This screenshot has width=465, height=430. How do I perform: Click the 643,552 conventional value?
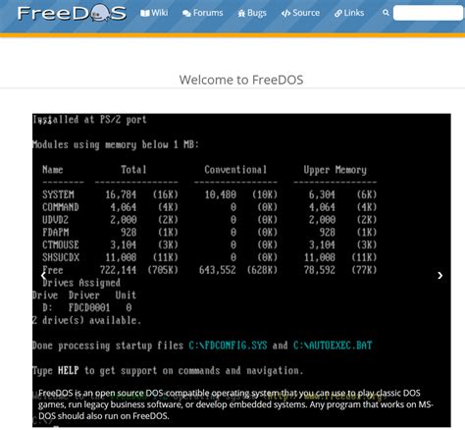click(218, 270)
